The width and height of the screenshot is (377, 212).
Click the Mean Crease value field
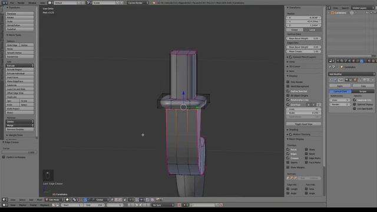[x=303, y=51]
